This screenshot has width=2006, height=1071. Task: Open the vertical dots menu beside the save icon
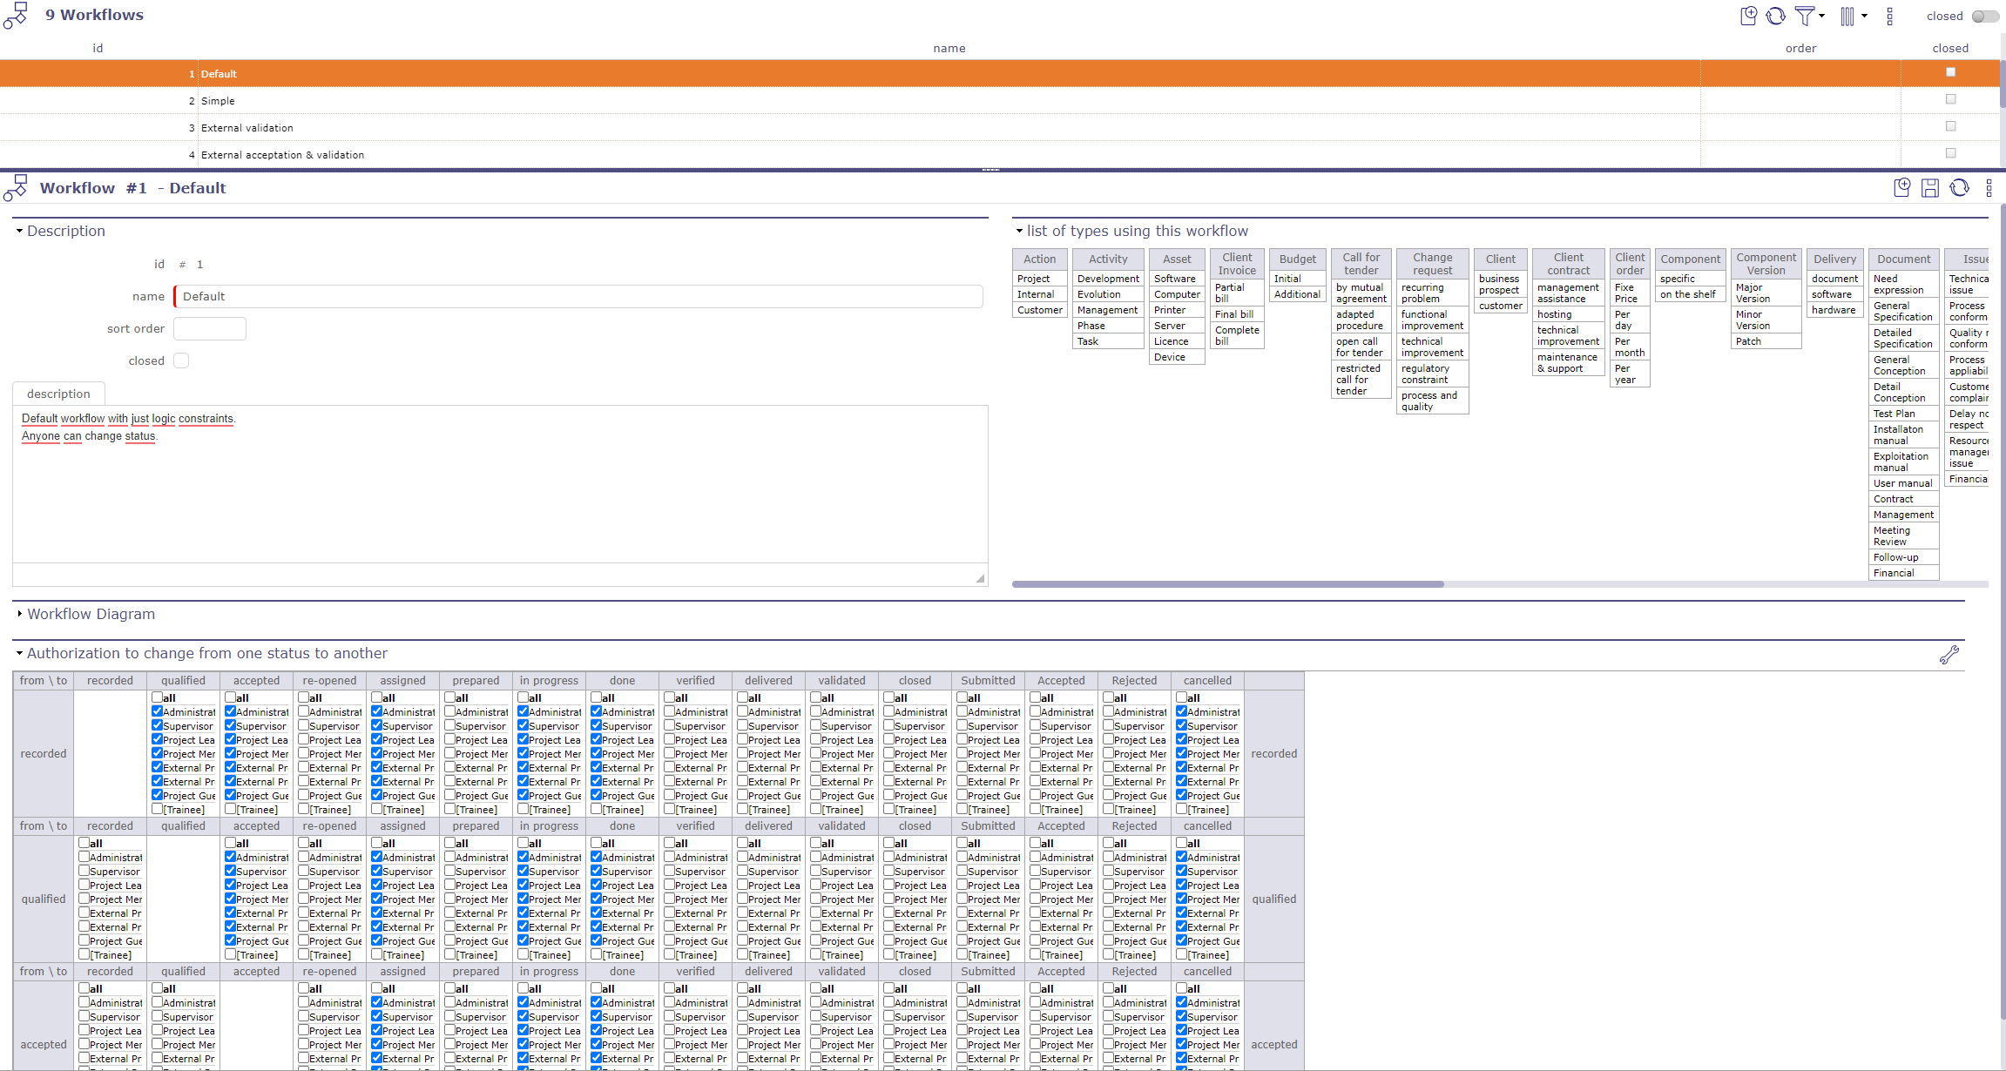(1989, 188)
